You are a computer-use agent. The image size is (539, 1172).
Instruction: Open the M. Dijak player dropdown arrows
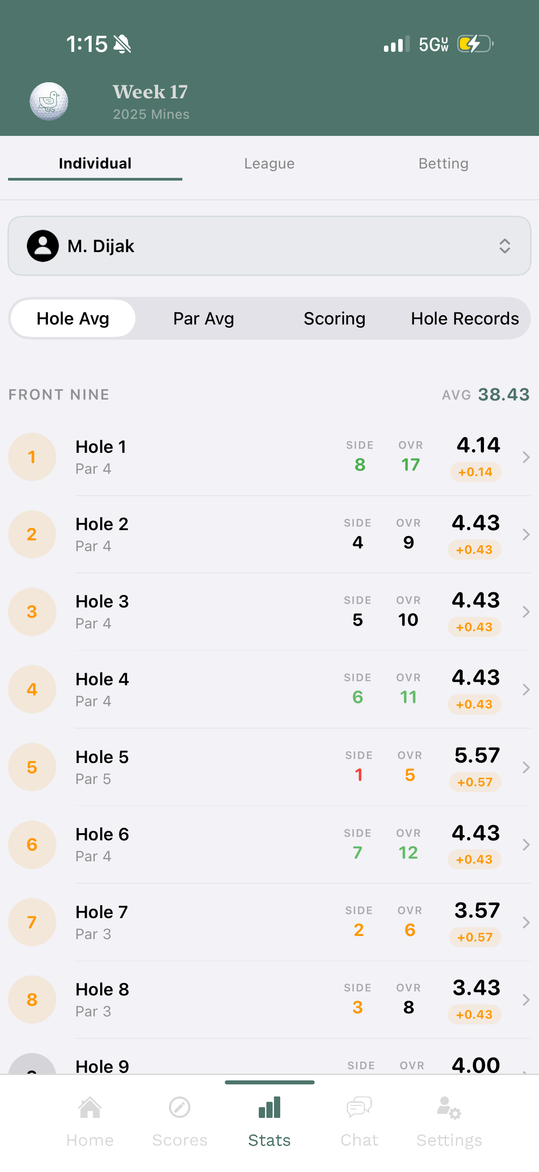point(505,246)
